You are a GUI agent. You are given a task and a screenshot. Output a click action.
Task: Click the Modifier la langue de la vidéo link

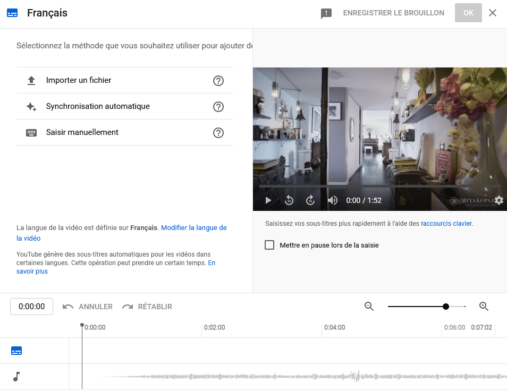[195, 227]
